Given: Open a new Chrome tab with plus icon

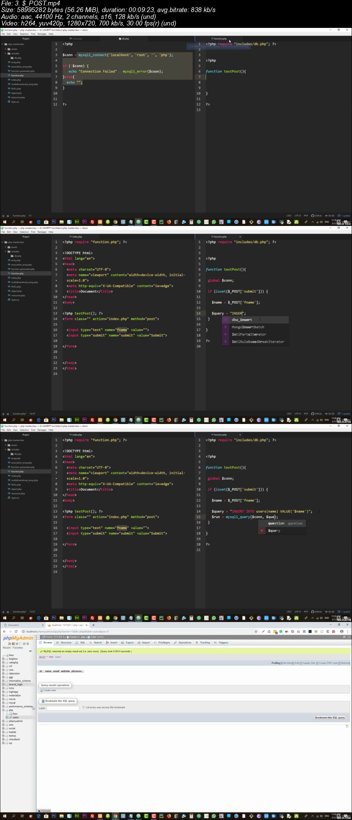Looking at the screenshot, I should pyautogui.click(x=93, y=625).
